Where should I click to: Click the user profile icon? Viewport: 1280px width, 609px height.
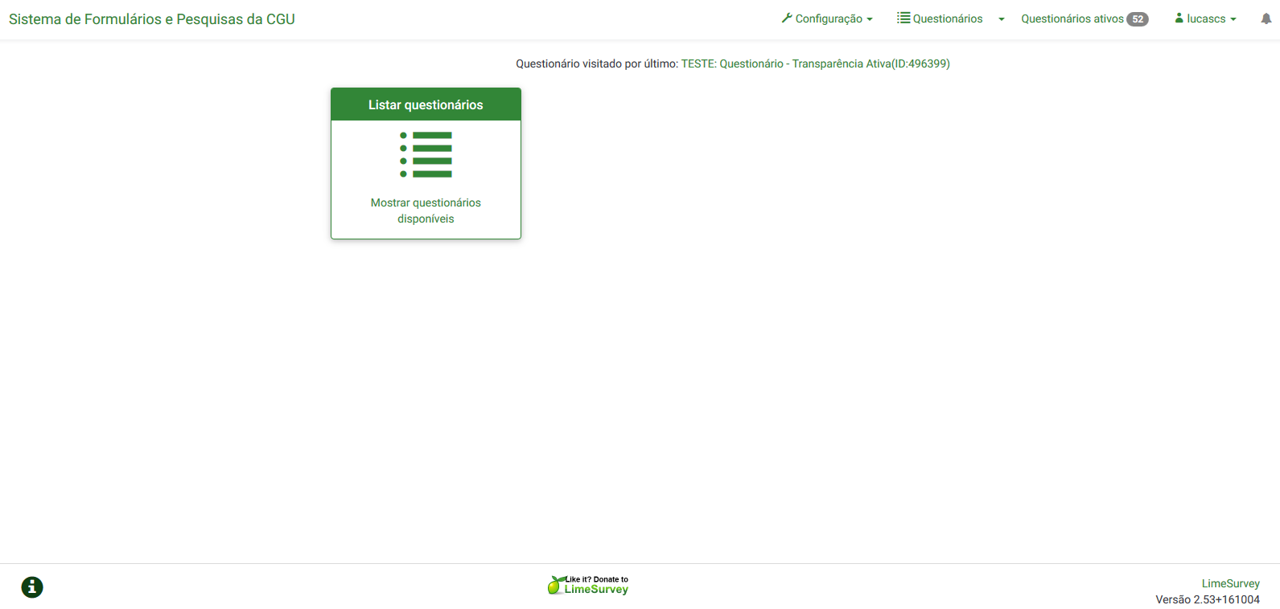click(x=1179, y=18)
